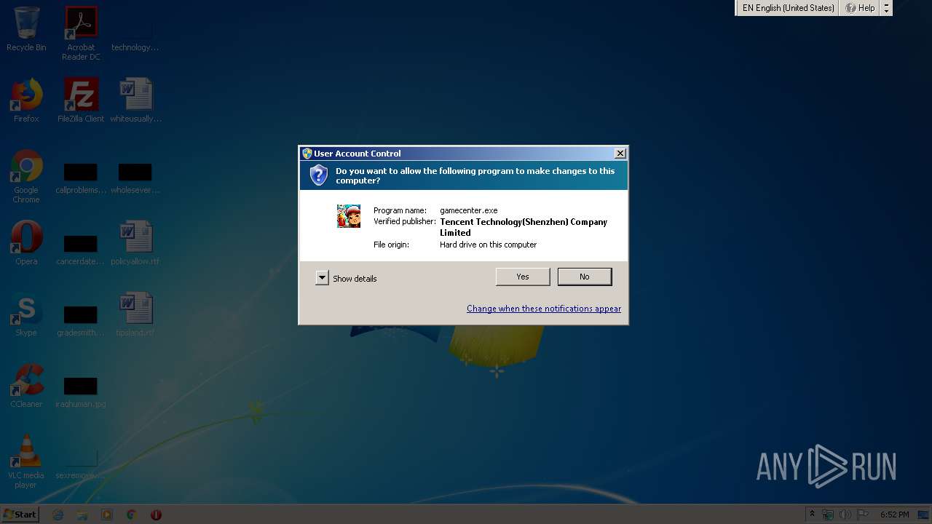932x524 pixels.
Task: Click the UAC blue shield question icon
Action: pyautogui.click(x=318, y=175)
